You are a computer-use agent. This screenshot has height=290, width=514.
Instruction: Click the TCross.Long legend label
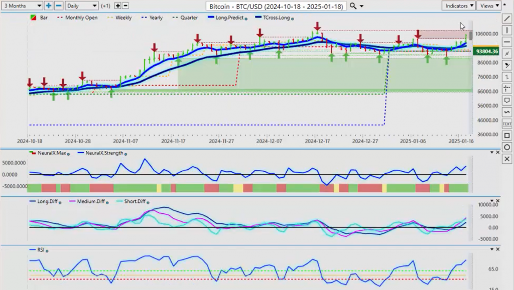[277, 18]
